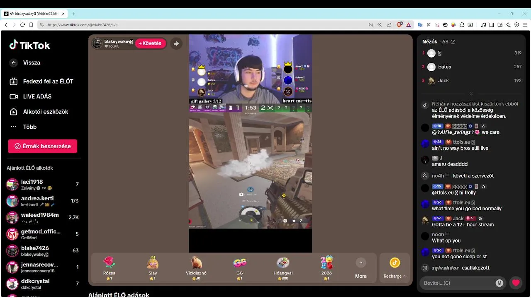Send a Rózsa gift
This screenshot has width=531, height=298.
pos(109,268)
